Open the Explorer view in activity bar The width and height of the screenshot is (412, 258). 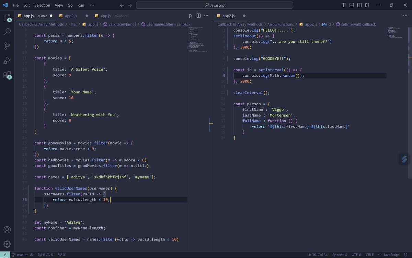pos(7,18)
